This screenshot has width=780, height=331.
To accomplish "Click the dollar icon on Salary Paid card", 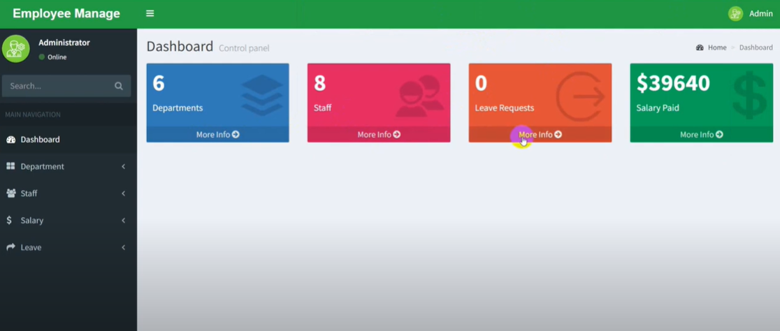I will coord(749,95).
